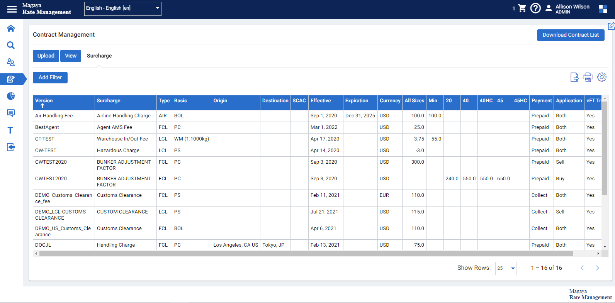Open the messages sidebar icon
The height and width of the screenshot is (303, 615).
coord(11,113)
